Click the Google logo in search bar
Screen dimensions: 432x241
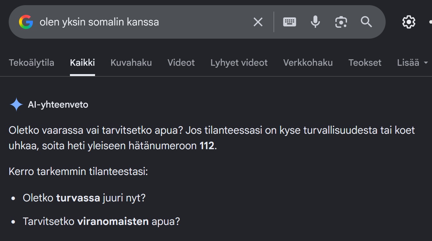(26, 22)
